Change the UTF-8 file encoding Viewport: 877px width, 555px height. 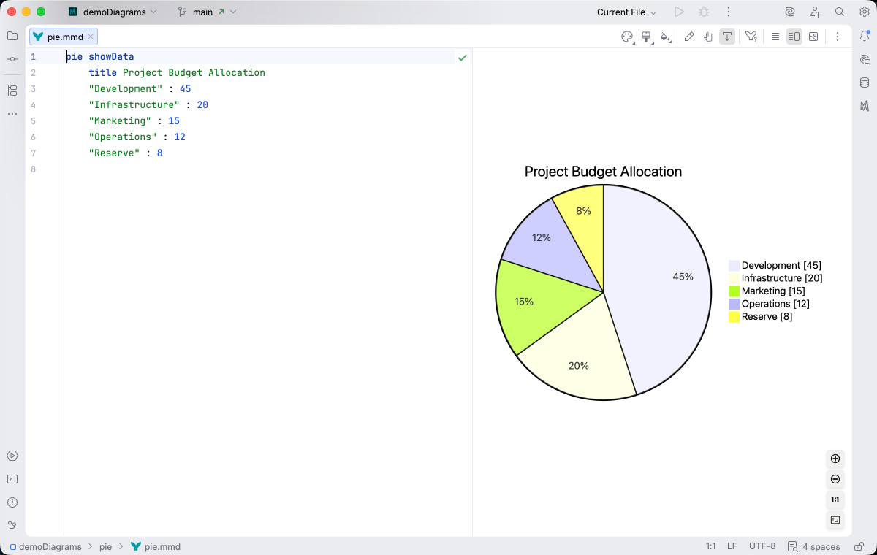point(762,546)
